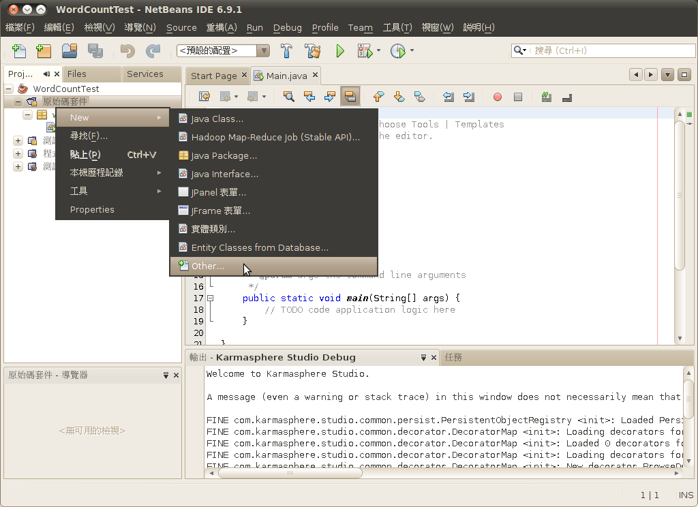Click the New File toolbar icon

click(x=18, y=50)
